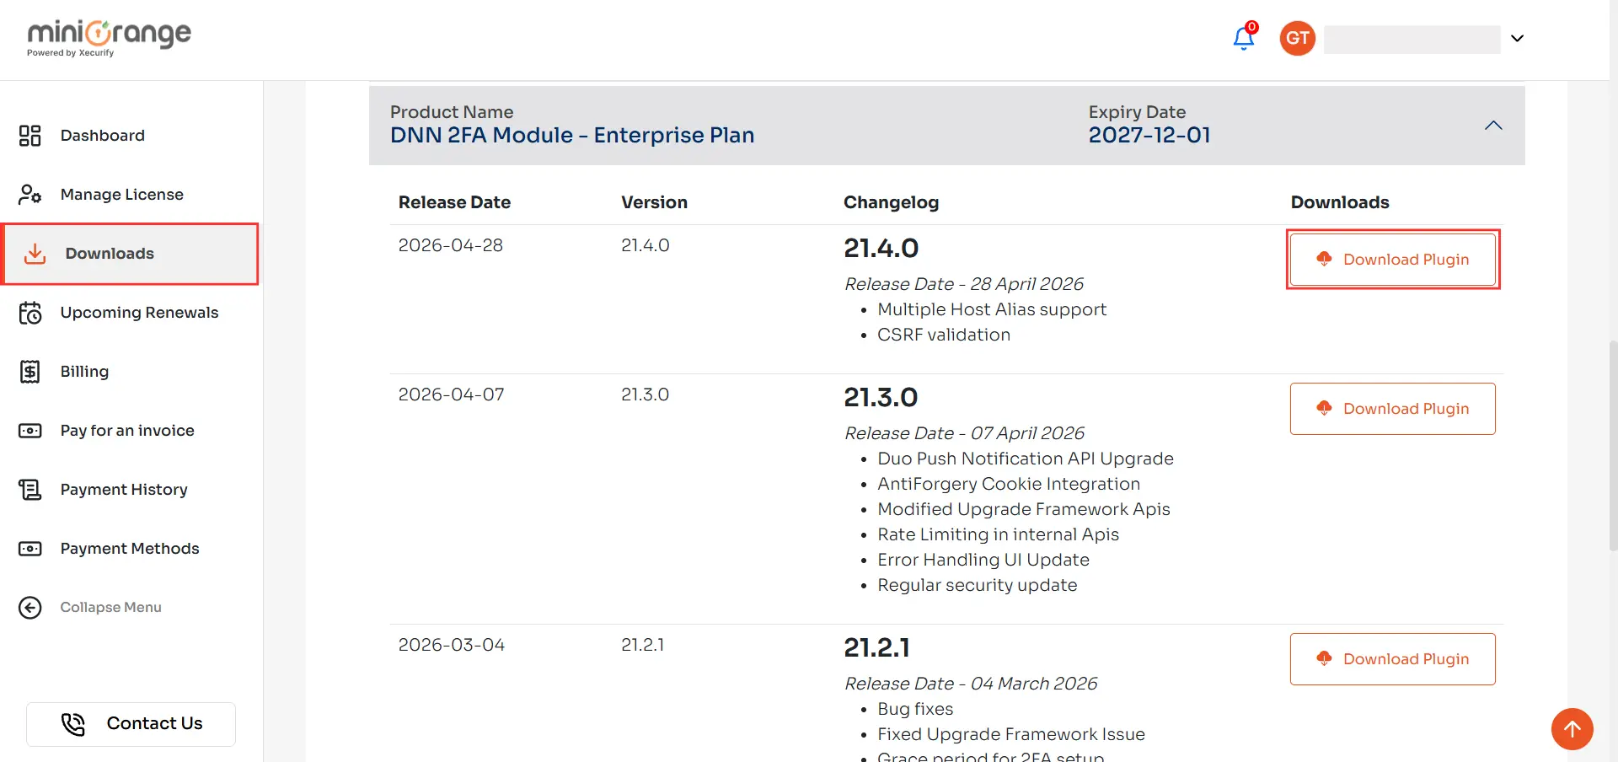This screenshot has height=762, width=1618.
Task: Click the DNN 2FA Module - Enterprise Plan title
Action: pyautogui.click(x=572, y=135)
